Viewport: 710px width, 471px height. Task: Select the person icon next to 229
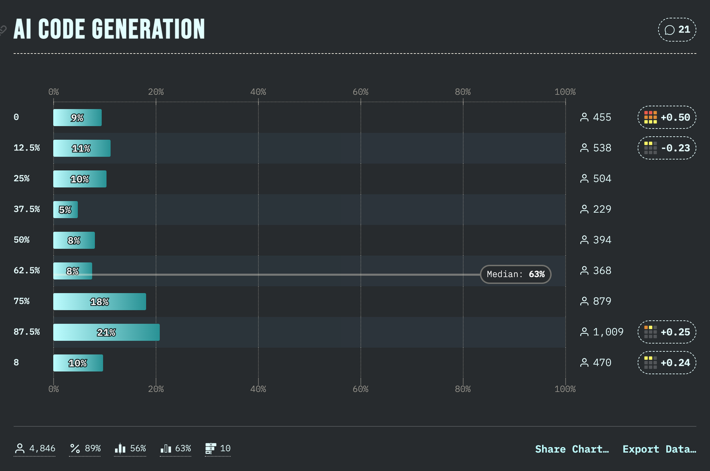[x=584, y=209]
